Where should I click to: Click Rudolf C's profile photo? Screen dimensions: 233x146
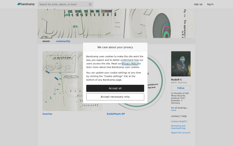point(181,64)
